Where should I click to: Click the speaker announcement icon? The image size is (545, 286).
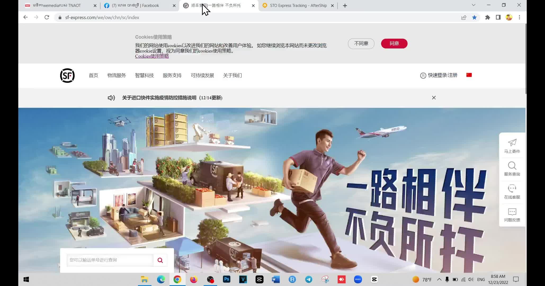111,98
